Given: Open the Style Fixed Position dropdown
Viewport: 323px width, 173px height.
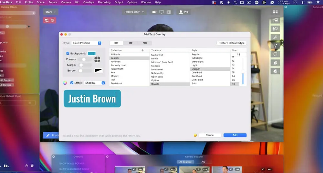Looking at the screenshot, I should 87,43.
